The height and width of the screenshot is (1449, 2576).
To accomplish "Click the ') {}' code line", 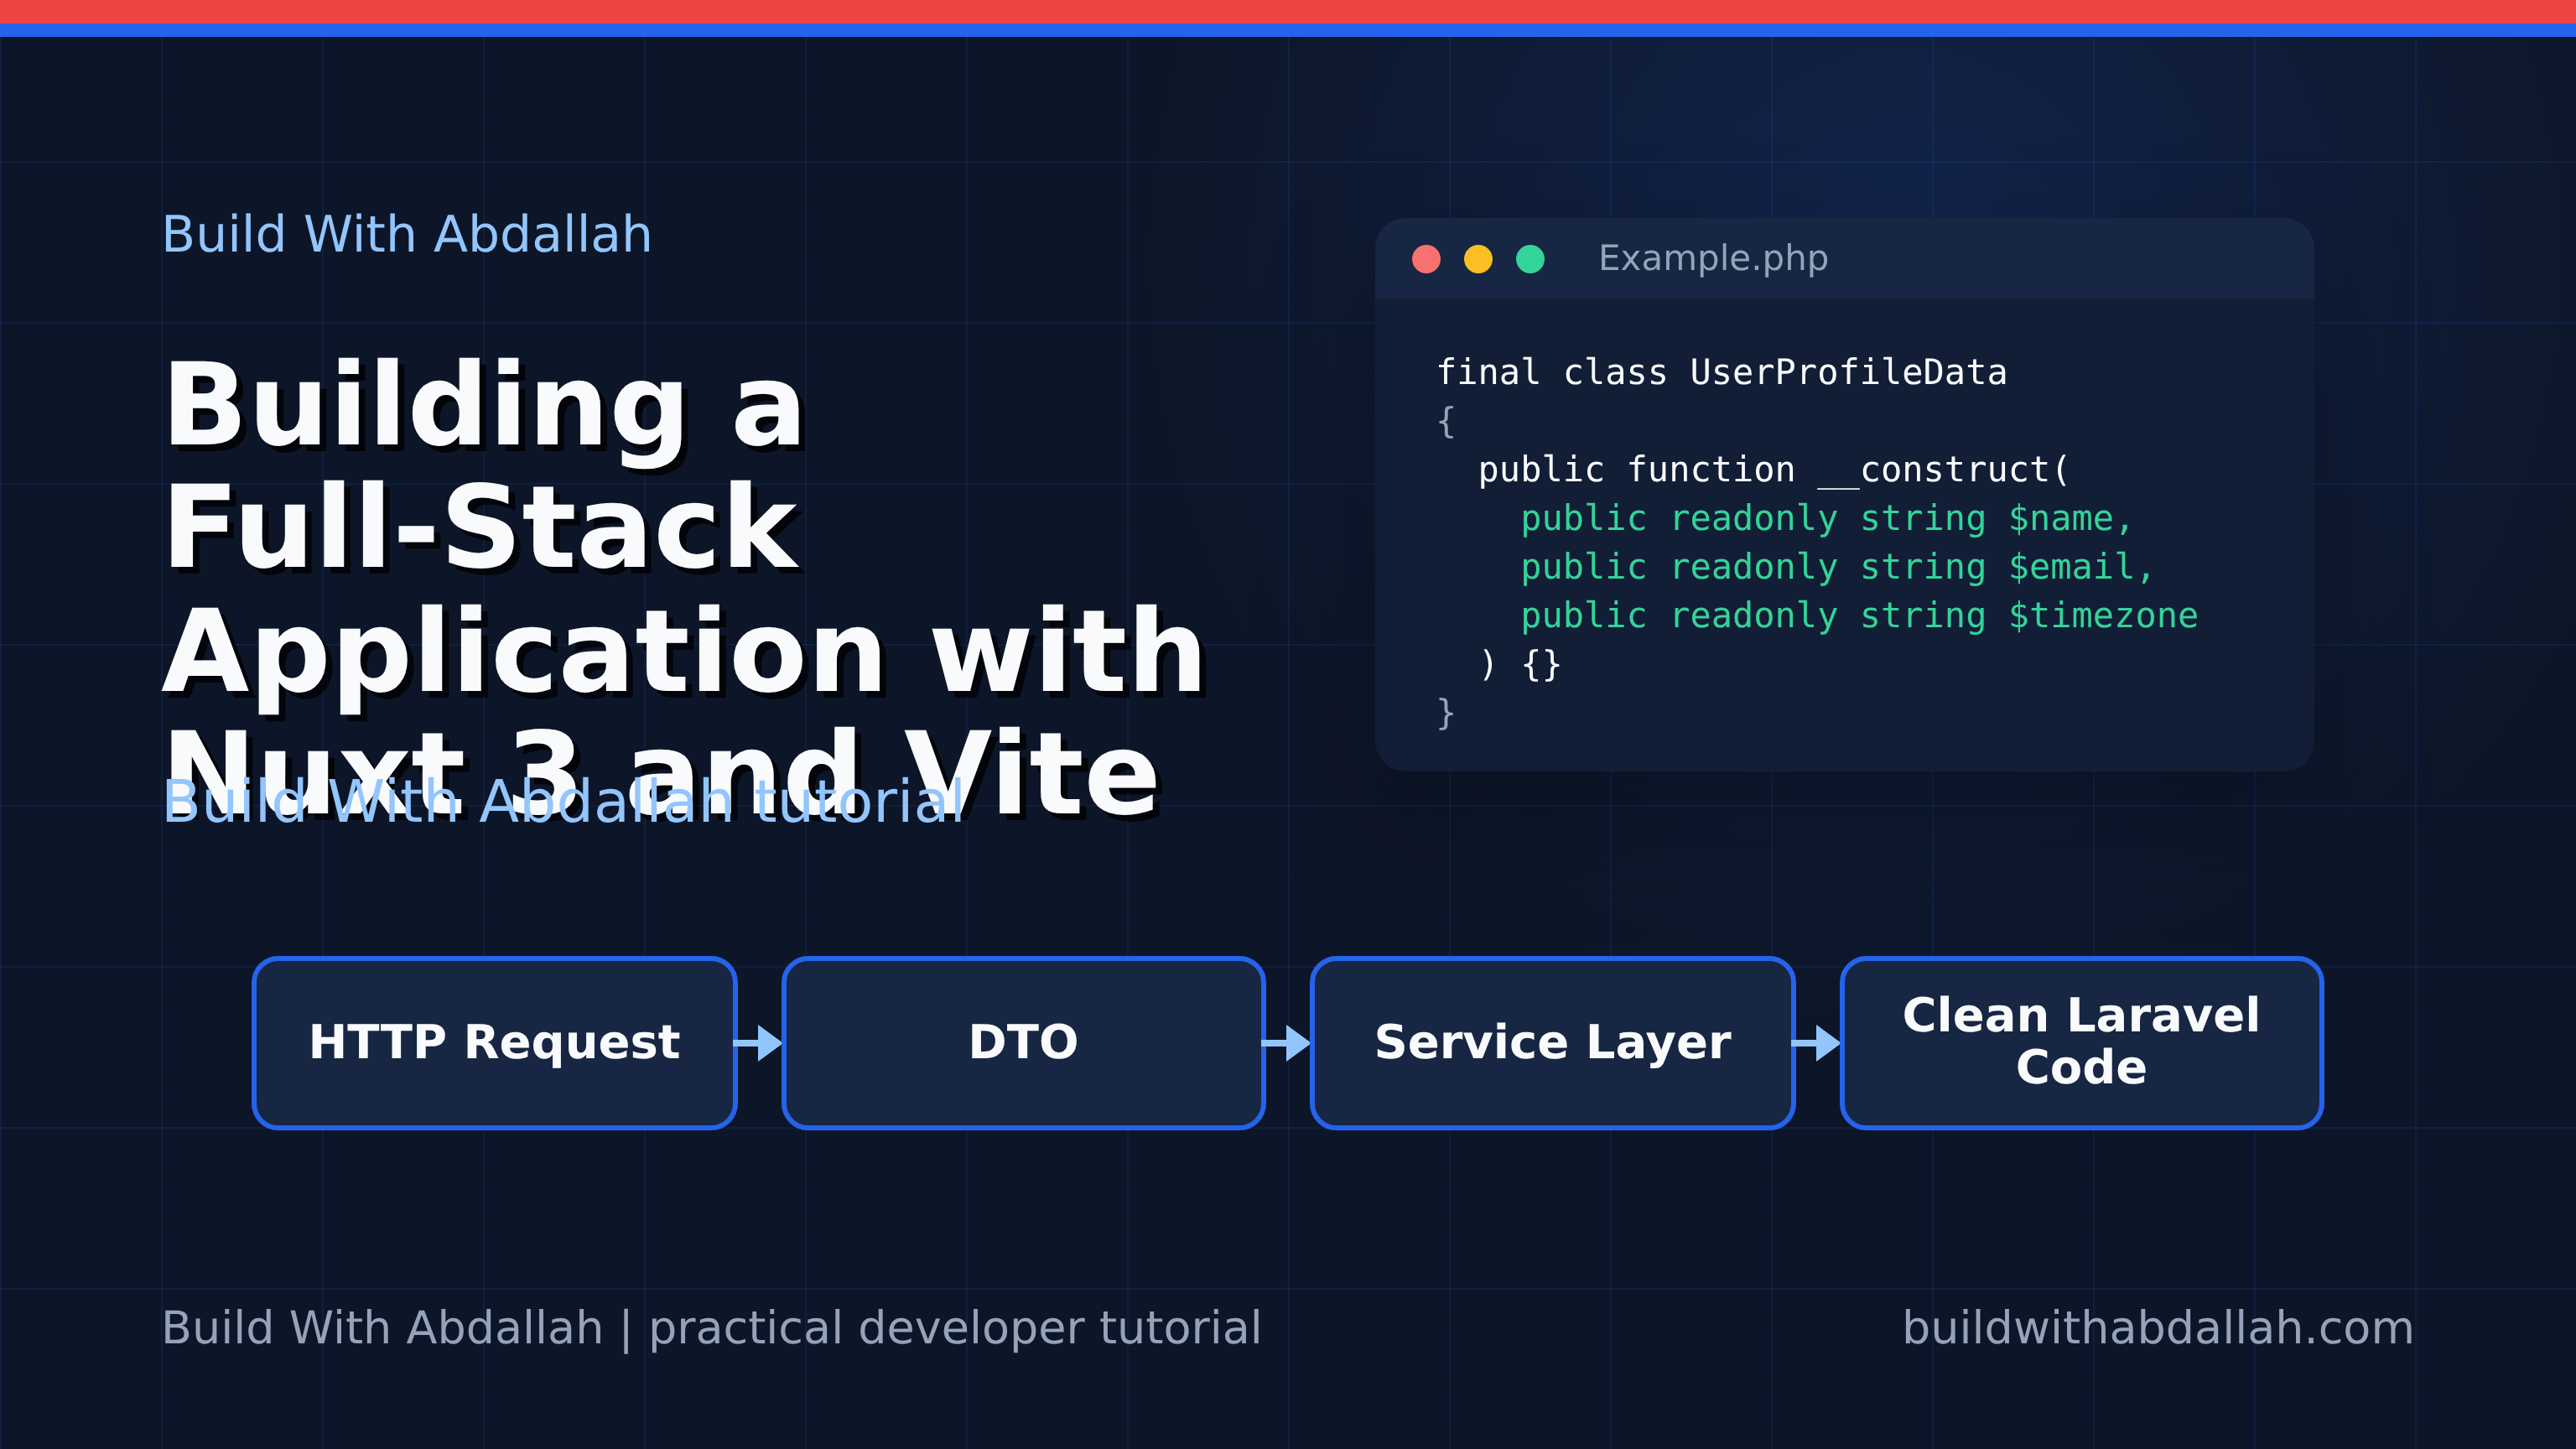I will [x=1520, y=664].
